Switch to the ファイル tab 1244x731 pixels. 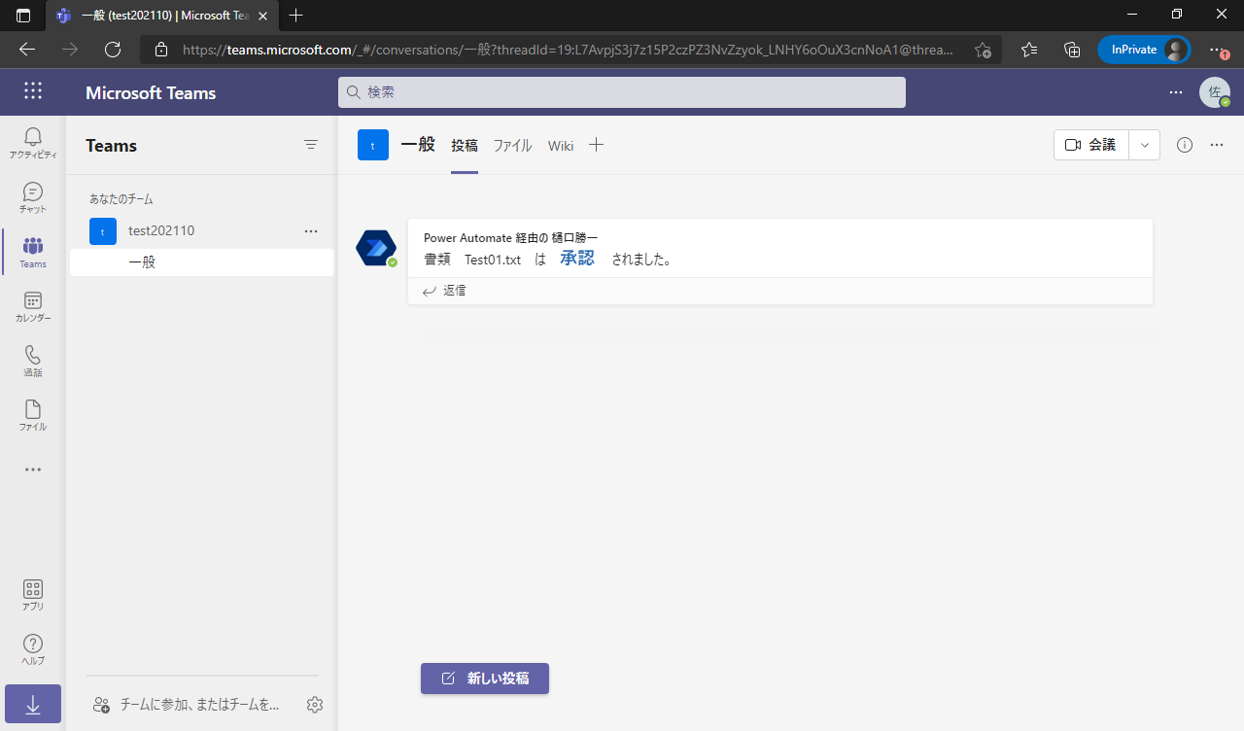click(512, 145)
